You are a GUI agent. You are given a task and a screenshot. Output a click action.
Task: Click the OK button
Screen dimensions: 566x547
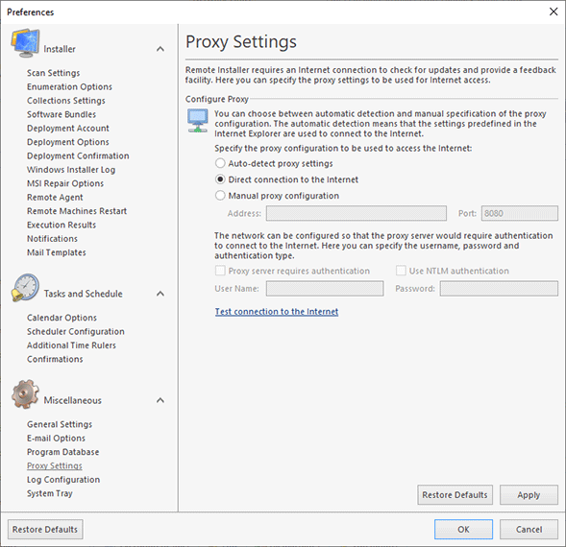[x=463, y=529]
